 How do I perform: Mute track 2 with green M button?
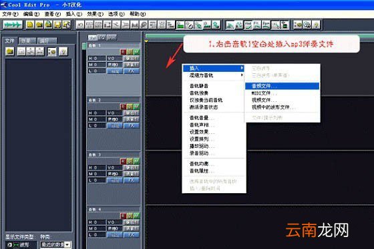point(136,107)
